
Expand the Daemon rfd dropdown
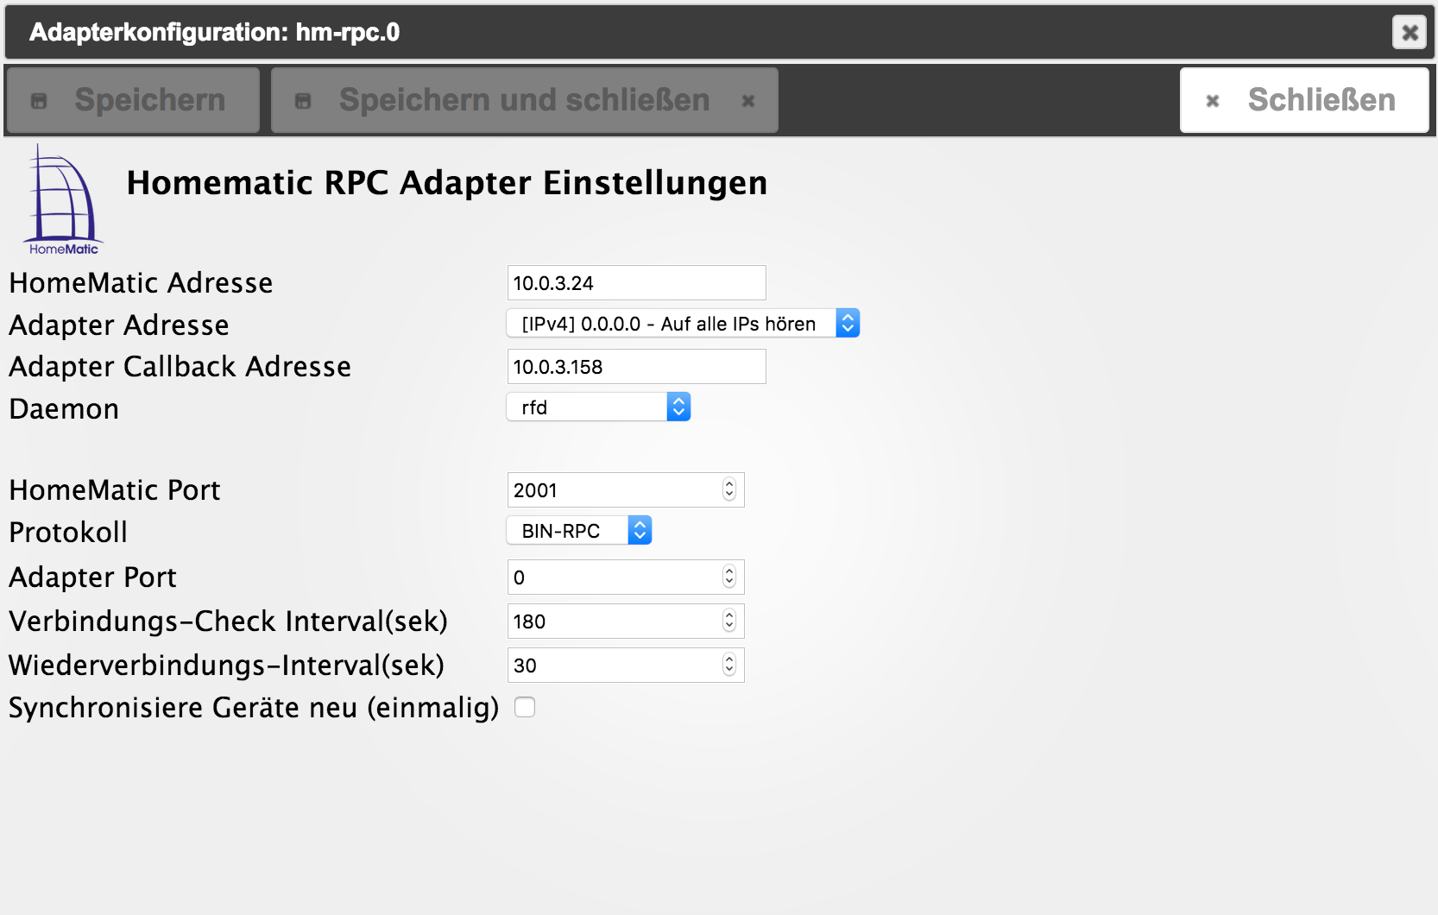[598, 407]
